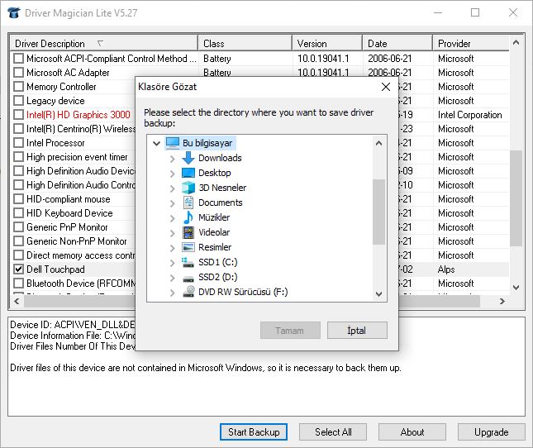
Task: Select the Documents folder label
Action: [221, 203]
